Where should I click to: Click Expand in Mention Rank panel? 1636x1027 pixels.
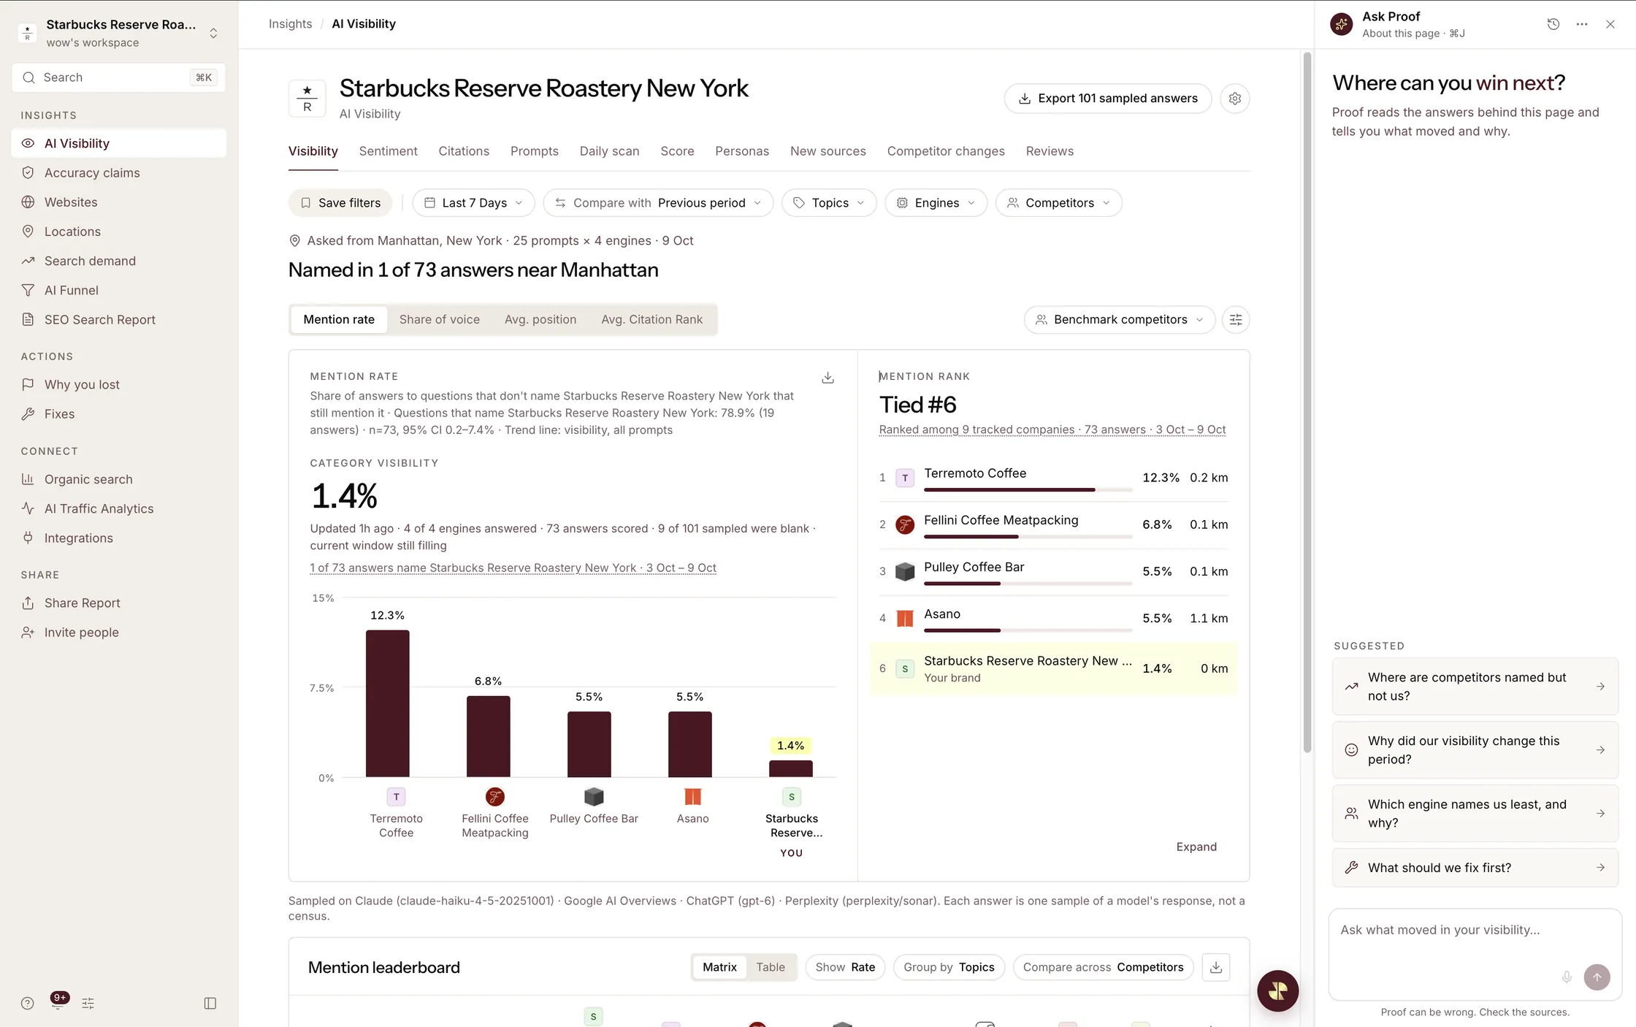(x=1196, y=847)
